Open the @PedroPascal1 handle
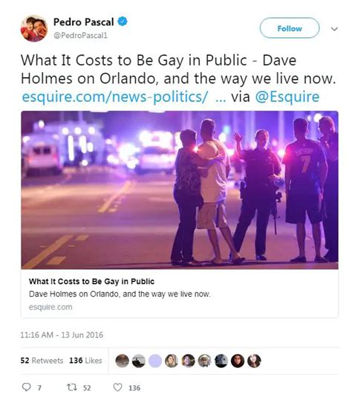The image size is (352, 403). click(x=80, y=36)
